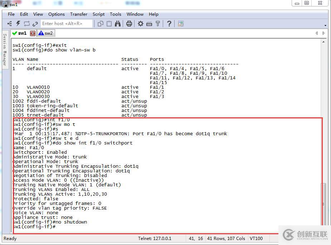Click the 'Ports' column header
Image resolution: width=331 pixels, height=245 pixels.
pos(157,59)
